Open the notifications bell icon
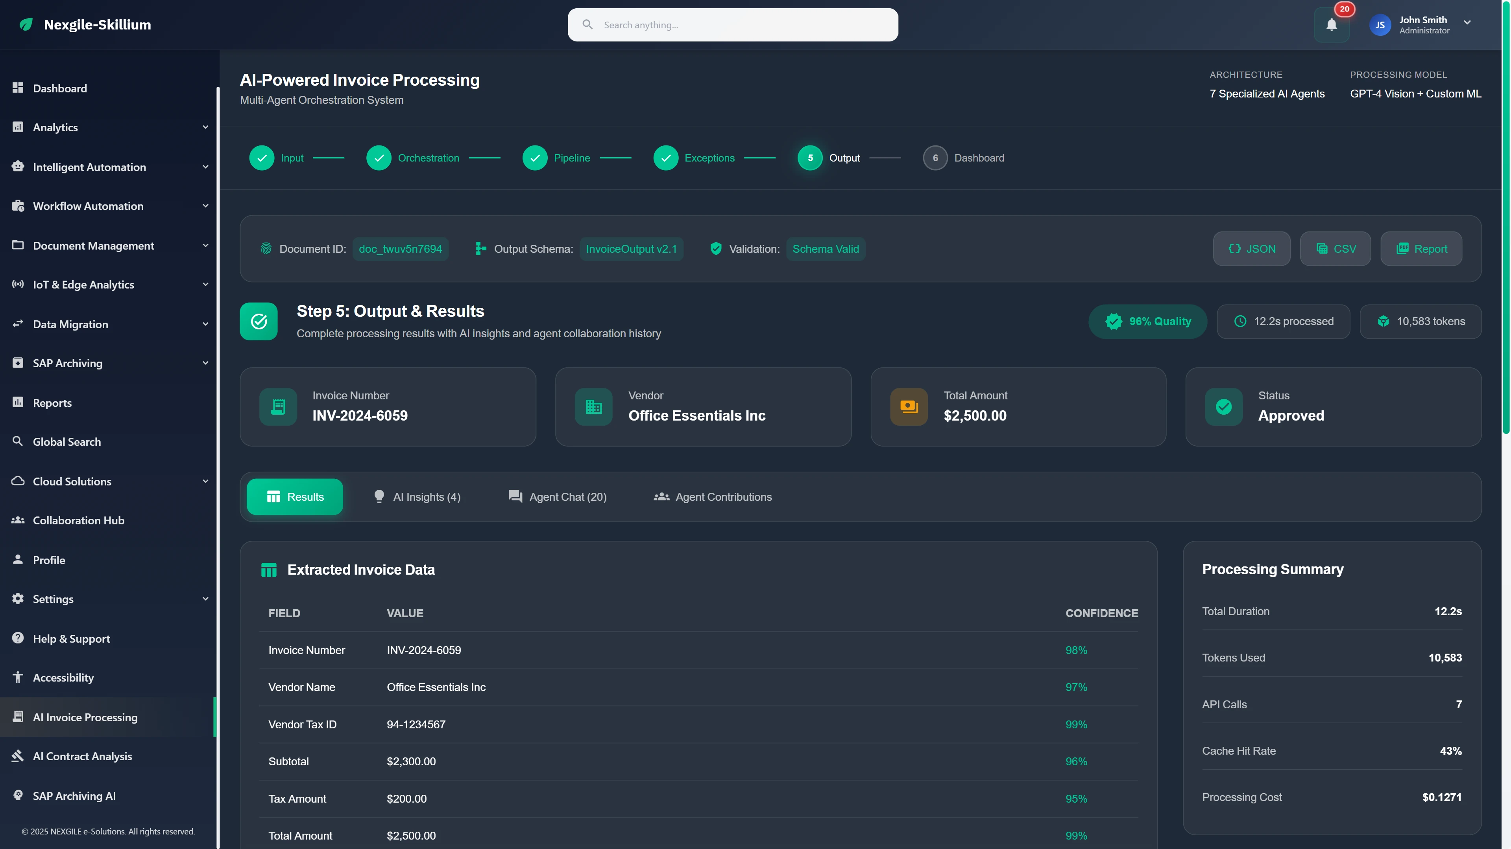The width and height of the screenshot is (1511, 849). [1332, 25]
